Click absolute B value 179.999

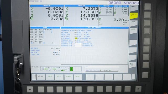click(89, 19)
